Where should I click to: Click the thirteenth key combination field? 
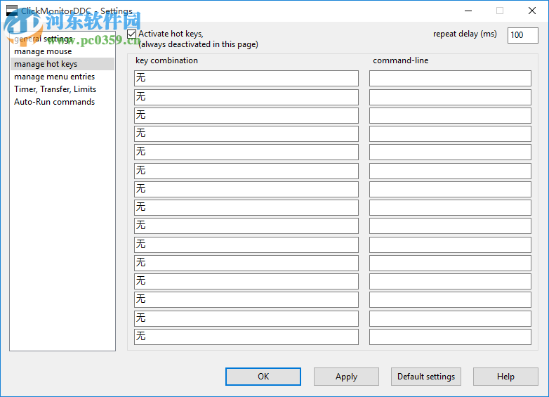pos(246,299)
